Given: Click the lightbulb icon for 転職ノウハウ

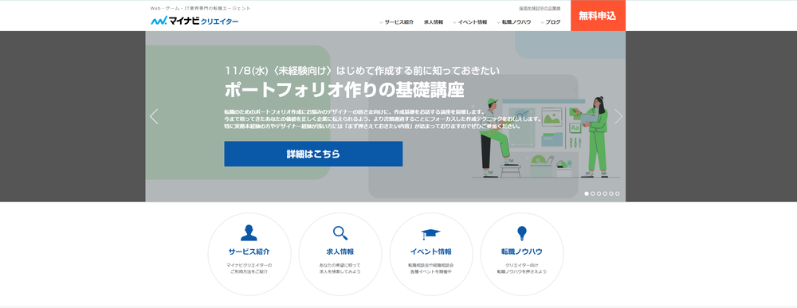Looking at the screenshot, I should [x=521, y=233].
